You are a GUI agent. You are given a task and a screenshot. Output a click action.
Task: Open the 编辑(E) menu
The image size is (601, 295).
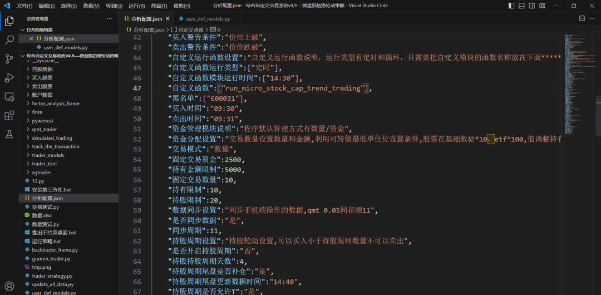click(46, 6)
